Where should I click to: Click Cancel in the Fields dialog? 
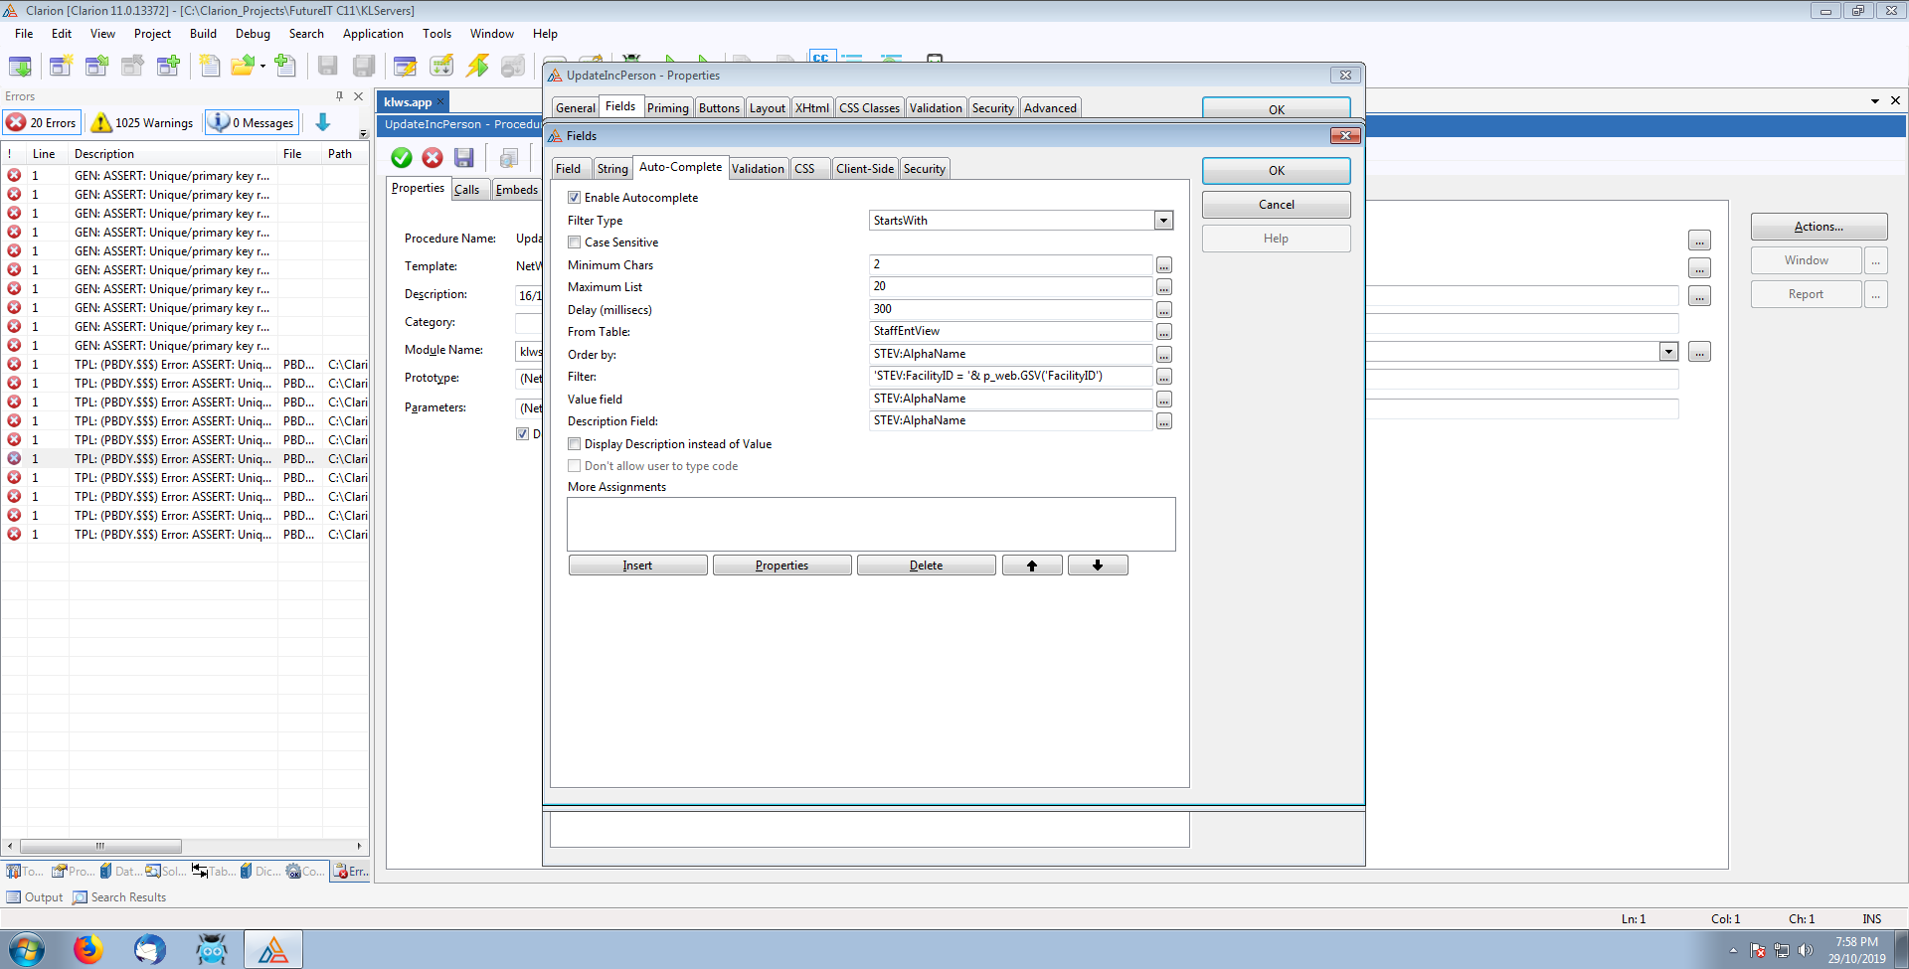1276,205
